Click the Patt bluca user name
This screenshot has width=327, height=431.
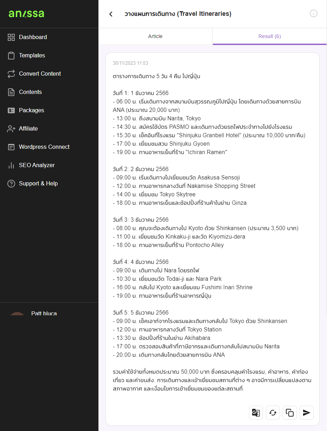[44, 313]
